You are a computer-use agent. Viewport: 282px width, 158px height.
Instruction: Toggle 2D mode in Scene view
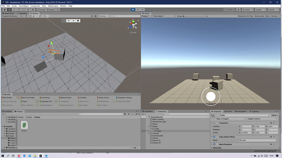tap(21, 16)
